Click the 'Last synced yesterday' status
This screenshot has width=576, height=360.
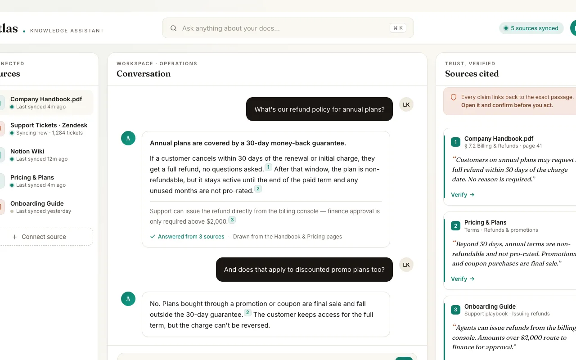pos(44,211)
